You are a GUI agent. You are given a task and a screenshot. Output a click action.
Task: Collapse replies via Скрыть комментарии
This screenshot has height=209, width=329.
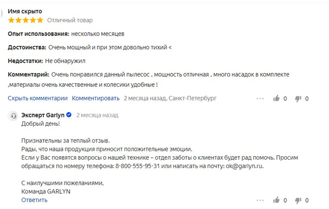tap(38, 98)
